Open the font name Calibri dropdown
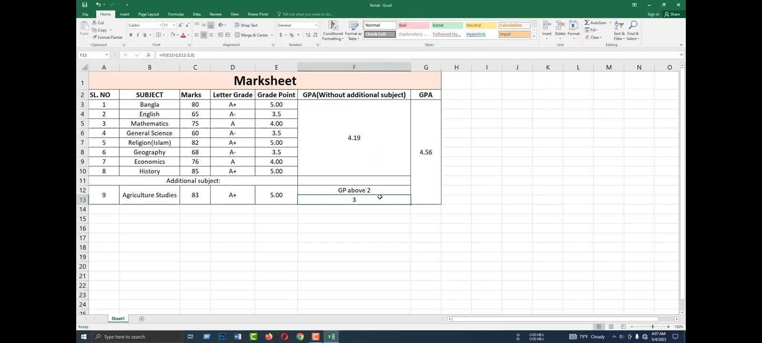Image resolution: width=762 pixels, height=343 pixels. (x=160, y=25)
